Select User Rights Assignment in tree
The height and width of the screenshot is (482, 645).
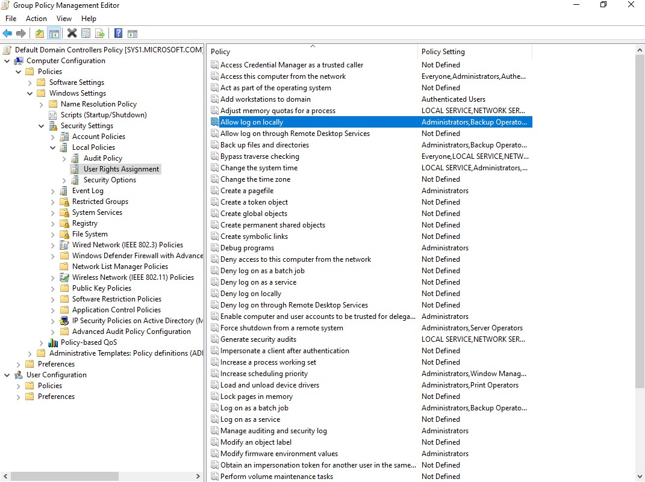[121, 169]
